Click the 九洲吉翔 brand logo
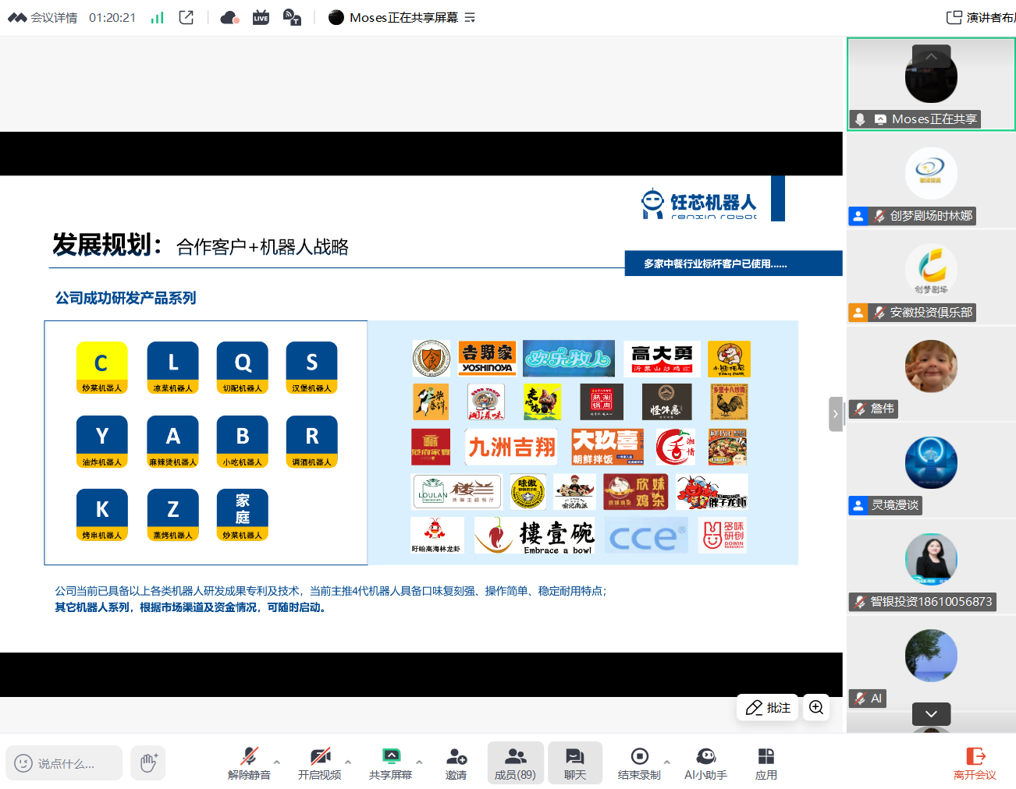Image resolution: width=1016 pixels, height=789 pixels. coord(511,448)
